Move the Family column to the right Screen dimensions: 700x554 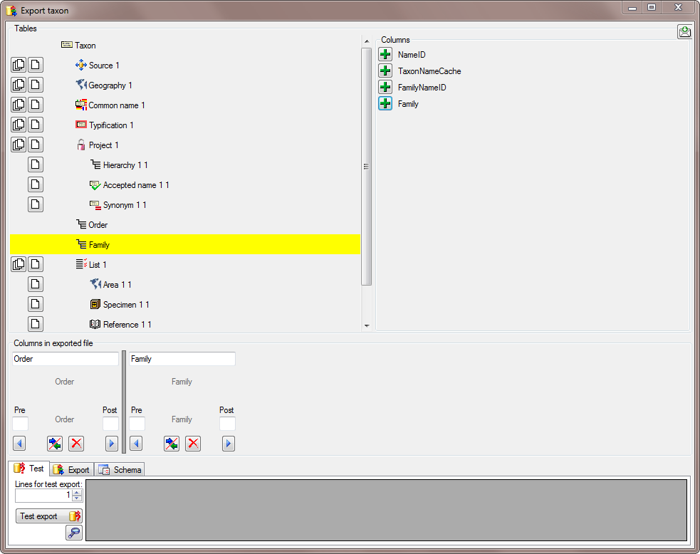click(x=228, y=444)
